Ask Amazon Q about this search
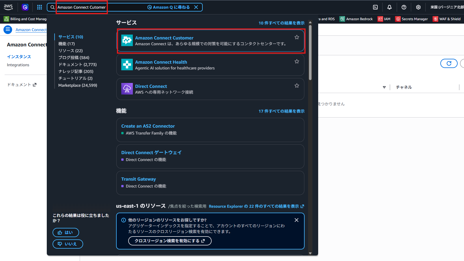The image size is (464, 261). click(x=169, y=7)
